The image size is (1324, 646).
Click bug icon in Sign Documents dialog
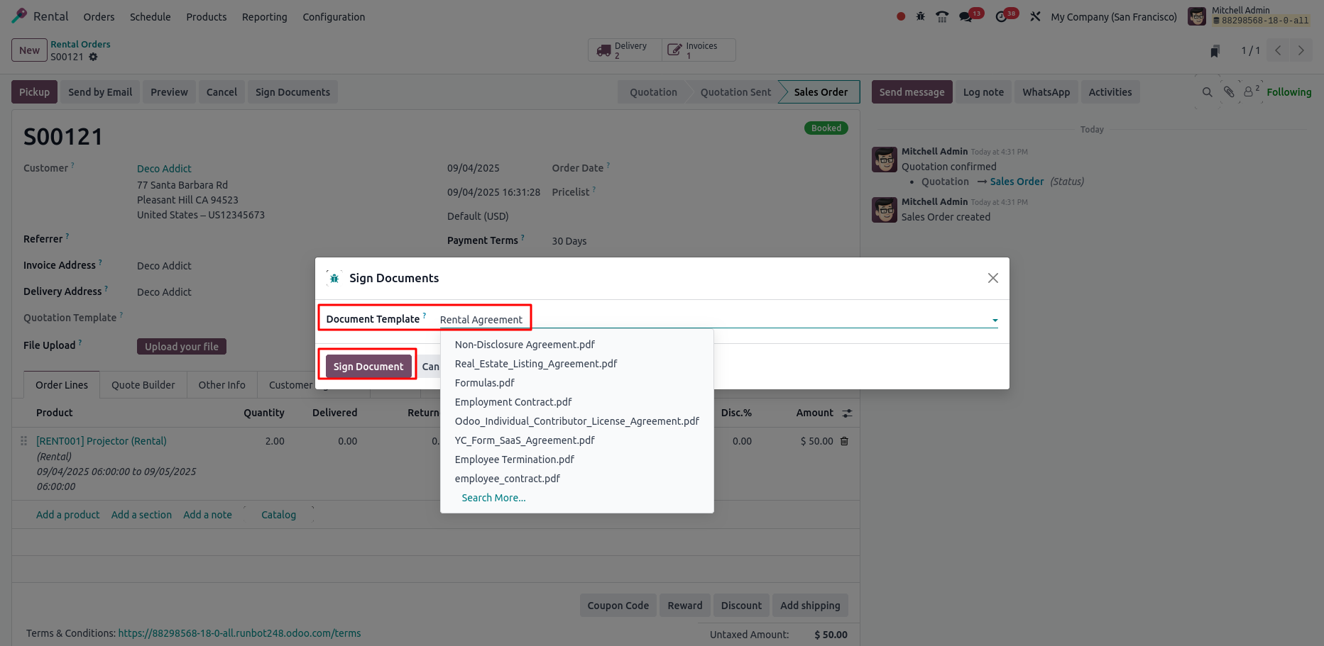coord(334,278)
